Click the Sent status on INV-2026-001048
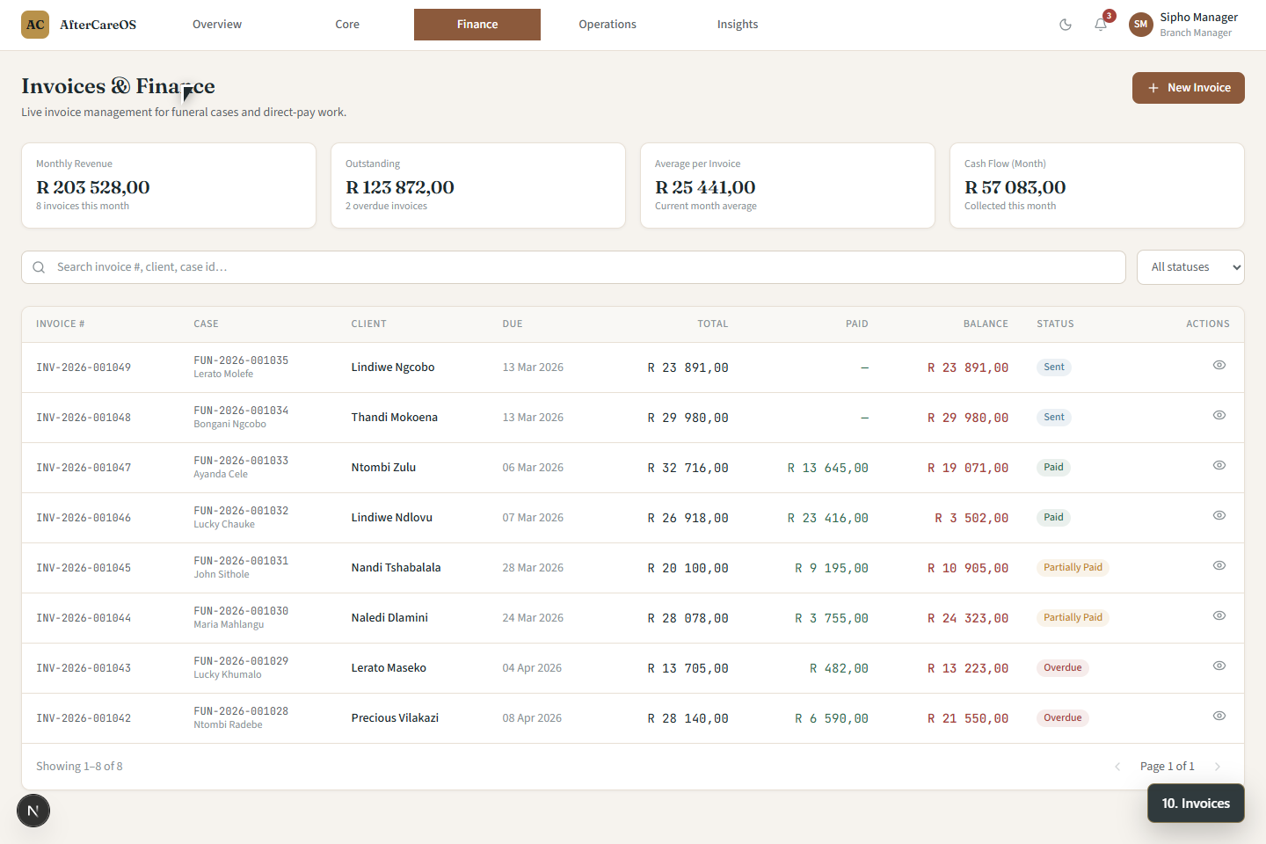This screenshot has width=1266, height=844. pyautogui.click(x=1053, y=418)
